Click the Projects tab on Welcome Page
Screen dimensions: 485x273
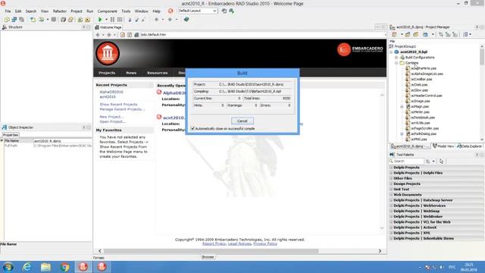coord(107,73)
